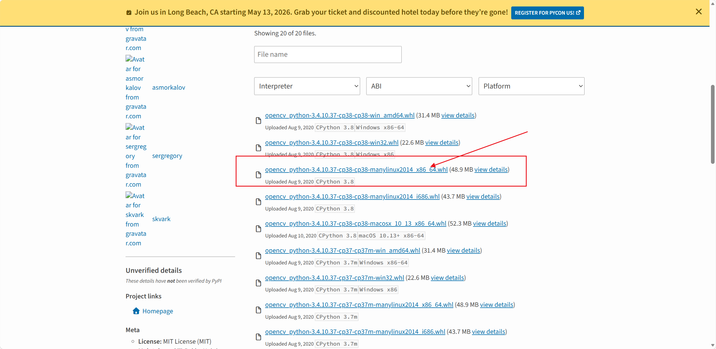716x349 pixels.
Task: Open skvark maintainer profile link
Action: (161, 219)
